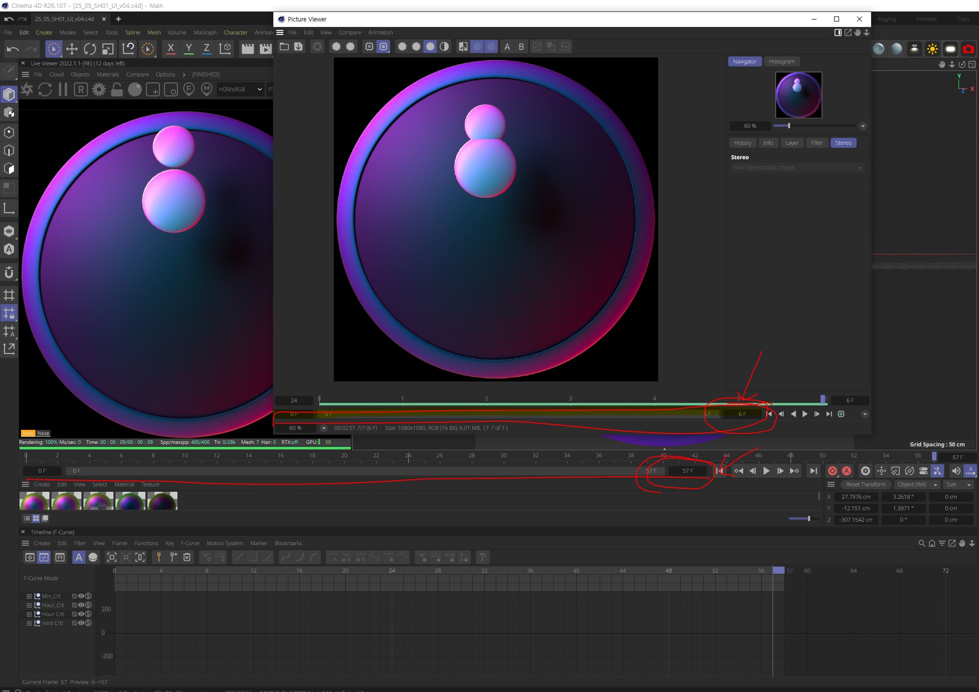This screenshot has width=979, height=692.
Task: Click the Picture Viewer 24 fps field
Action: tap(294, 400)
